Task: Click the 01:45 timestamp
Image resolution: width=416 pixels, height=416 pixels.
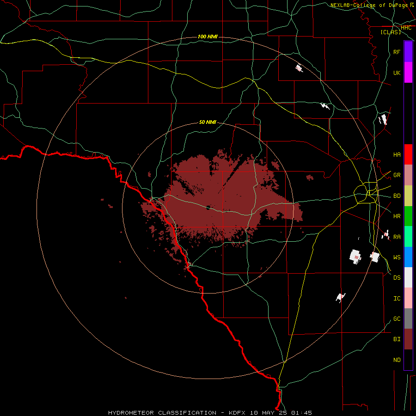Action: 301,413
